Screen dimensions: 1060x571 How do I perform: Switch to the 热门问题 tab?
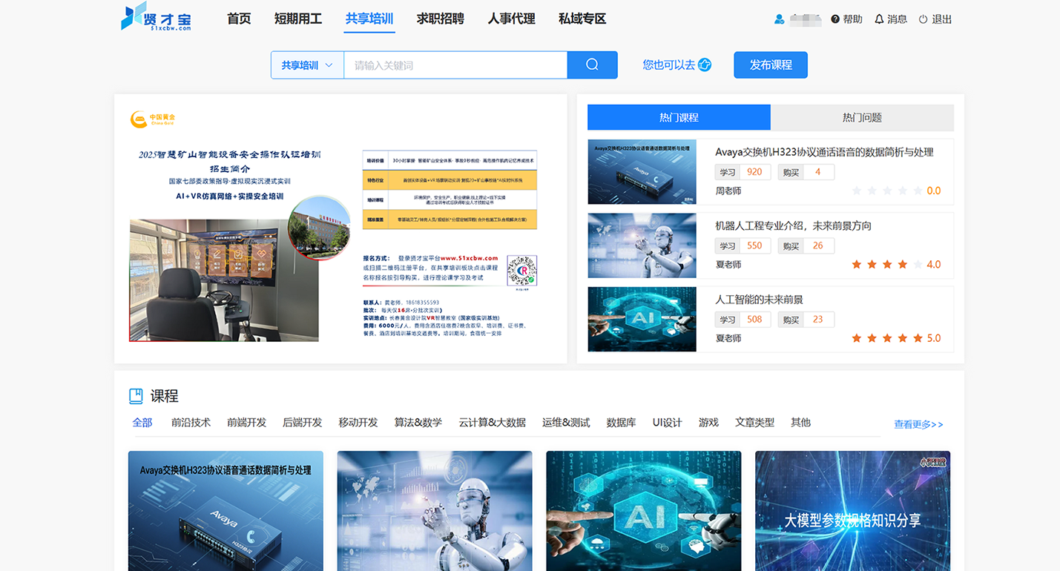tap(862, 117)
